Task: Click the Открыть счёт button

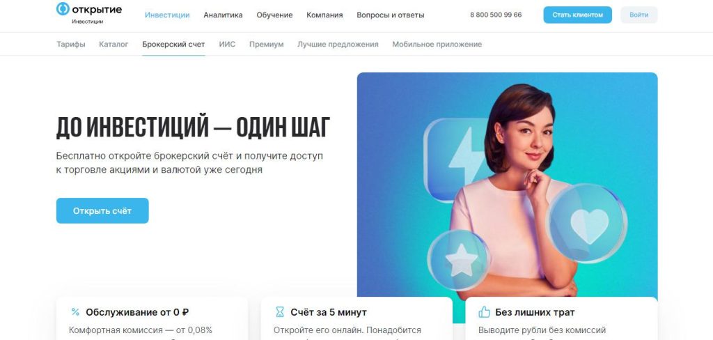Action: click(x=102, y=210)
